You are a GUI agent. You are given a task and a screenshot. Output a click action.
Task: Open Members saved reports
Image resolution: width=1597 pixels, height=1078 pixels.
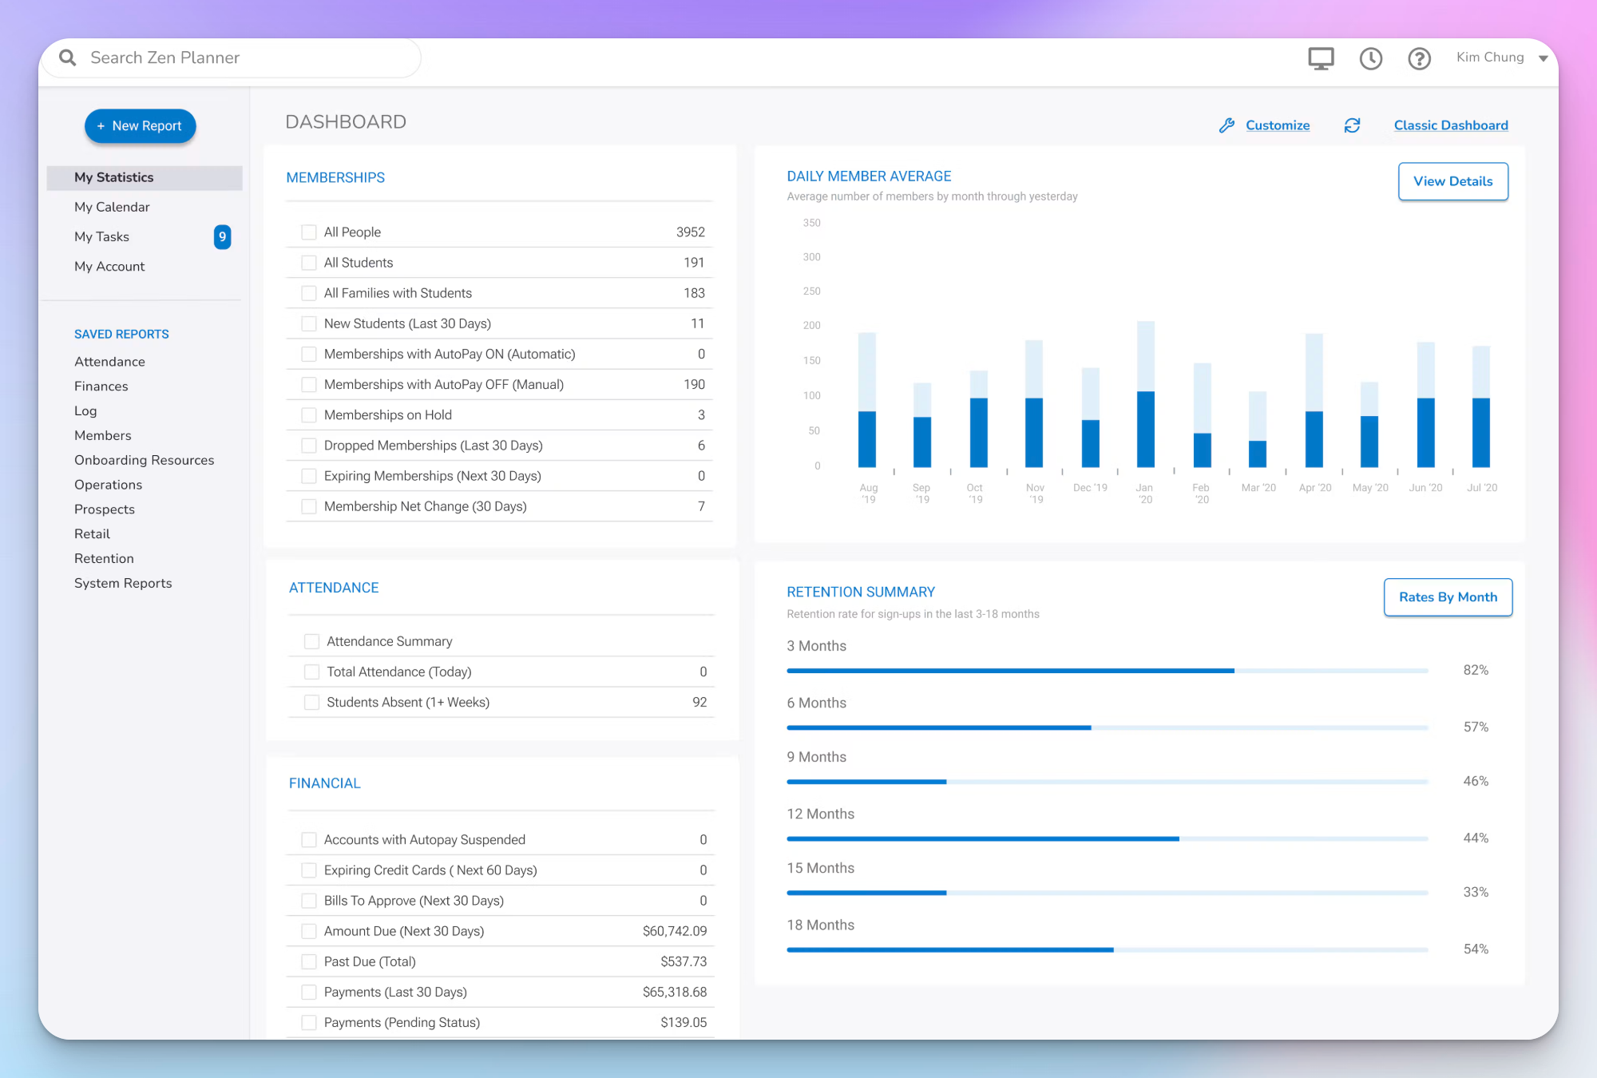(x=102, y=435)
